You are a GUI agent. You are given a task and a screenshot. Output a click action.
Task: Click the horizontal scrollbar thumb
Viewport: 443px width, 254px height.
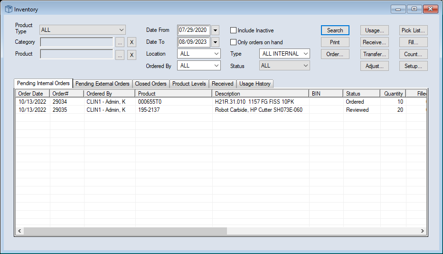pos(125,231)
